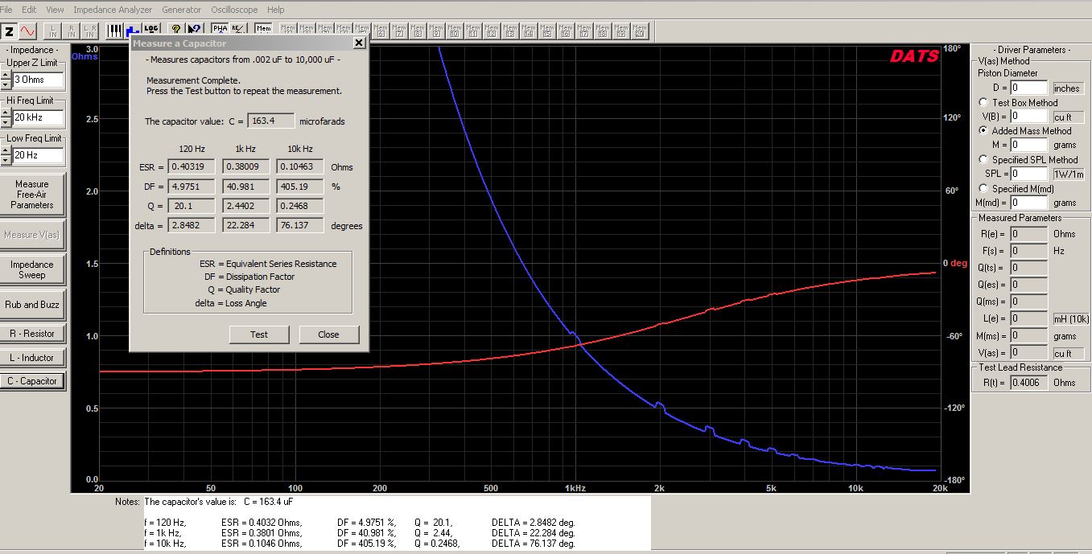
Task: Click the Z impedance mode toolbar icon
Action: pos(9,31)
